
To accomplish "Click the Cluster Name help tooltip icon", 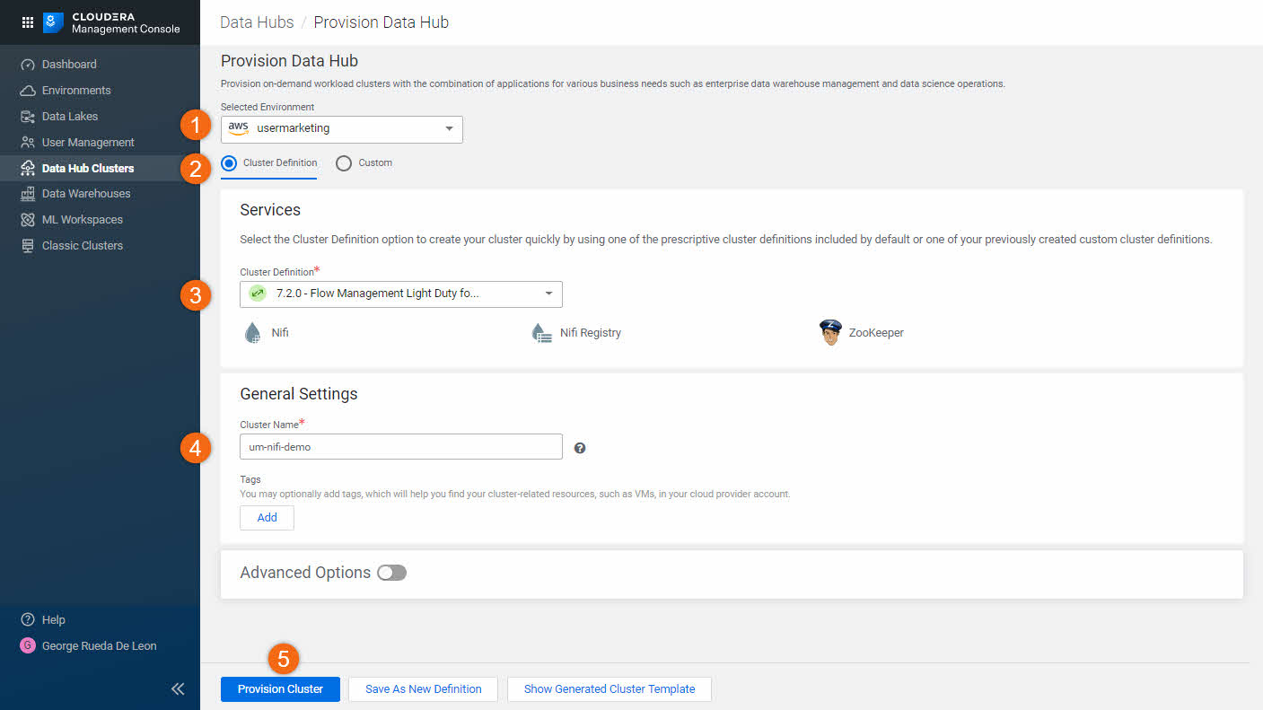I will click(580, 448).
